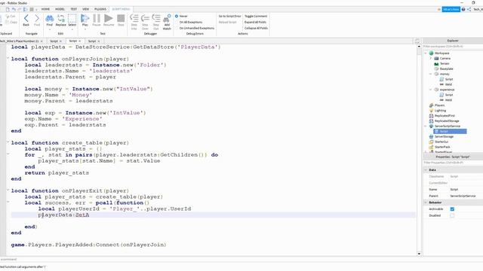Close the Tech_Mike's Place document tab
The image size is (483, 271).
coord(42,41)
